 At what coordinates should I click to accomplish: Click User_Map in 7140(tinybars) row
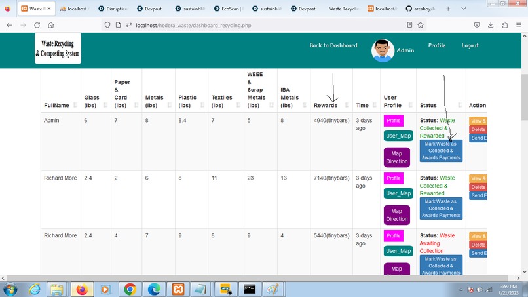click(398, 193)
